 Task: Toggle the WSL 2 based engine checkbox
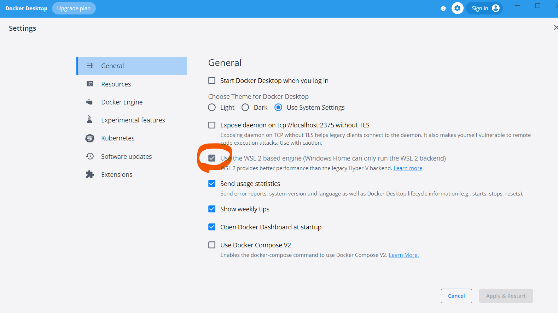(212, 158)
